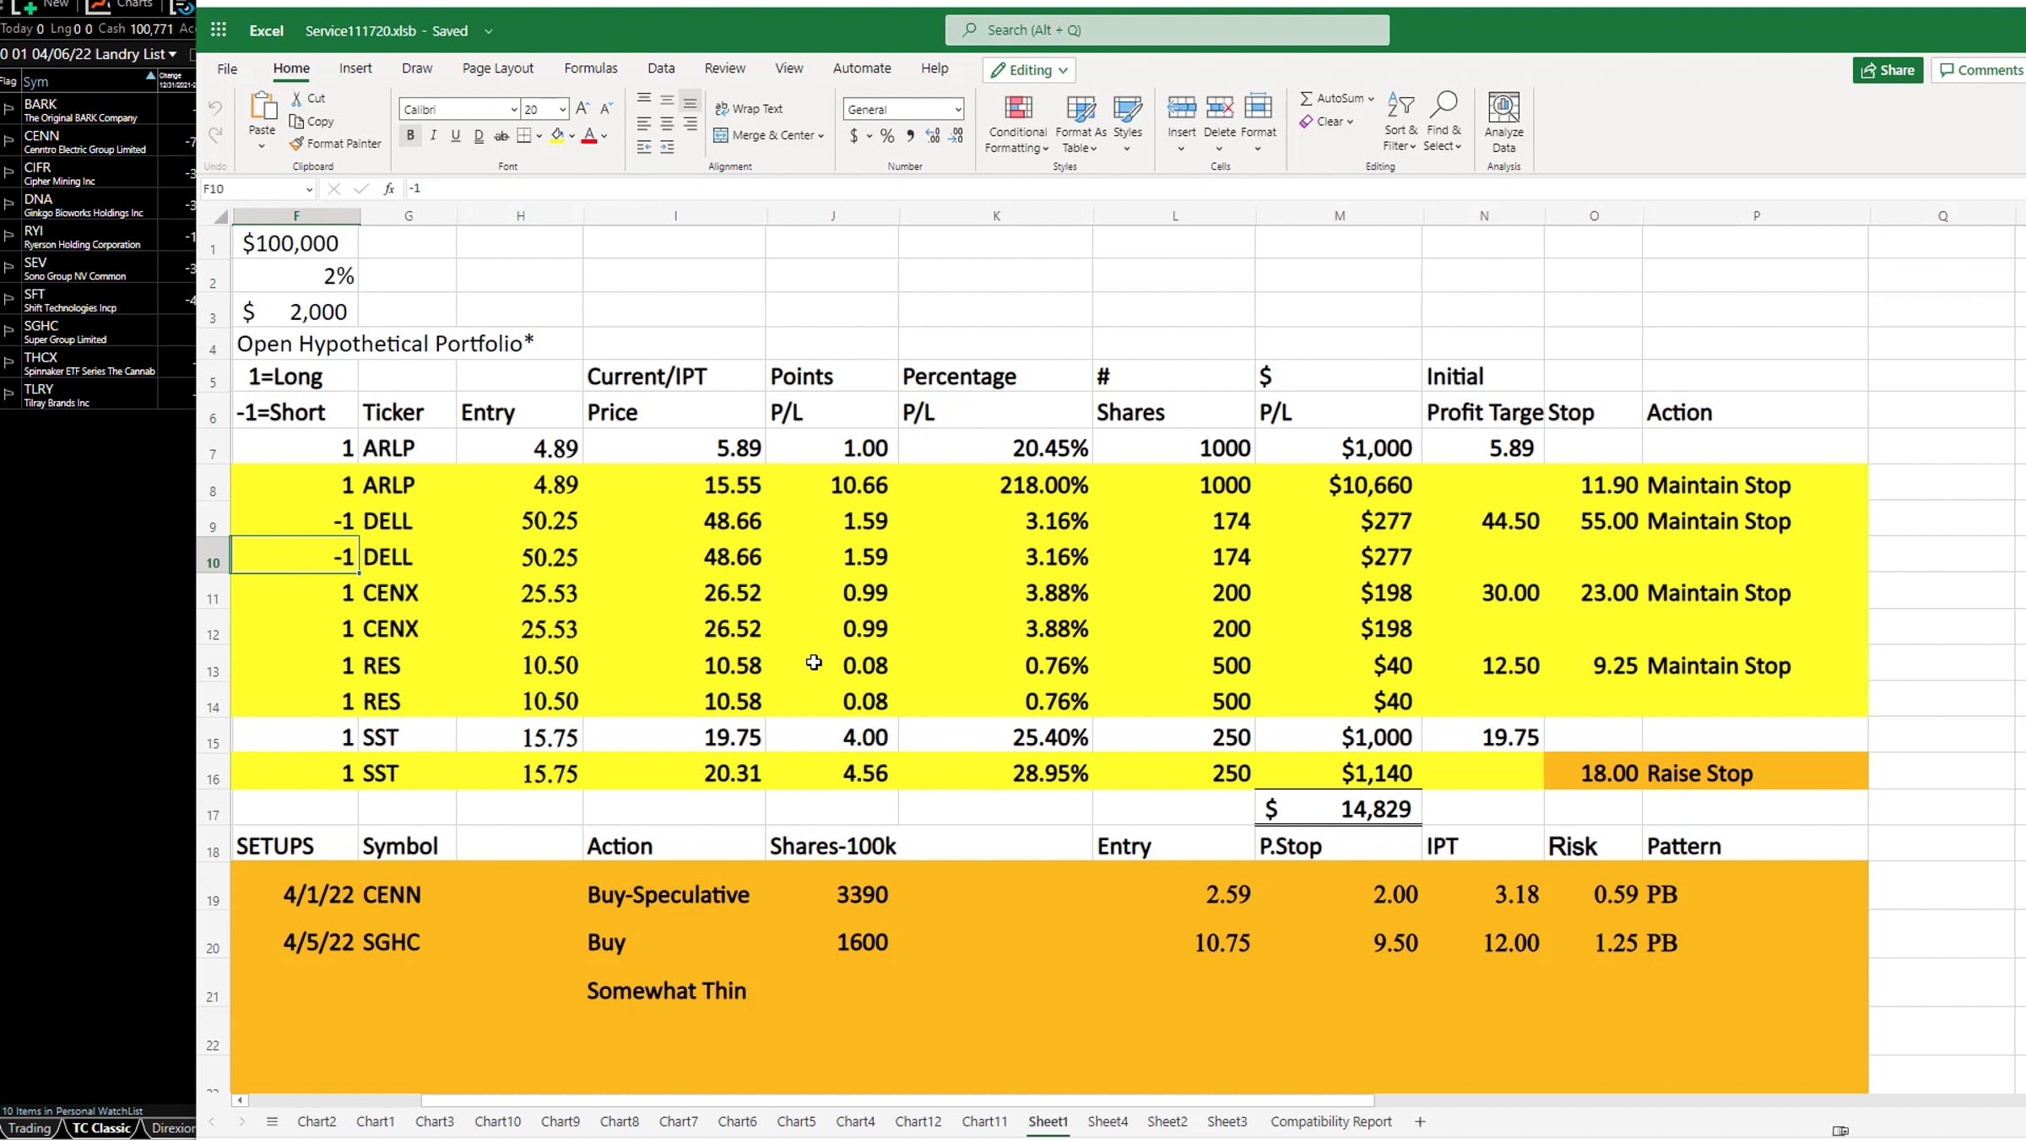This screenshot has width=2026, height=1140.
Task: Click the Search box in the title bar
Action: 1167,30
